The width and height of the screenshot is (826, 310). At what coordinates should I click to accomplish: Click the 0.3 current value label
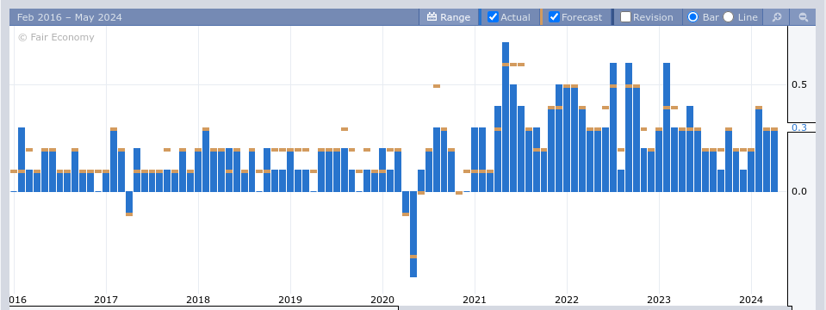798,128
